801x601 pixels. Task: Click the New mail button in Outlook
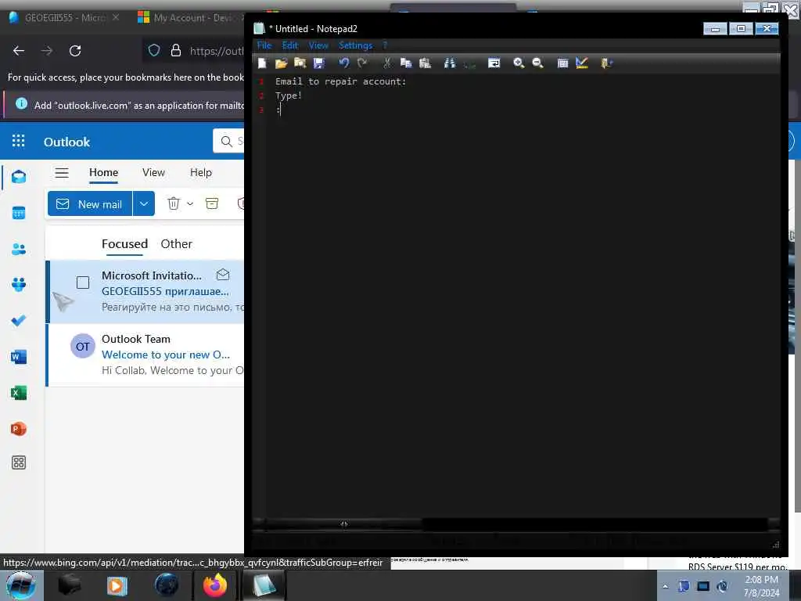[90, 204]
